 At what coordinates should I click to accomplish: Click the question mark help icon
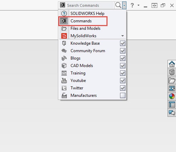(132, 5)
